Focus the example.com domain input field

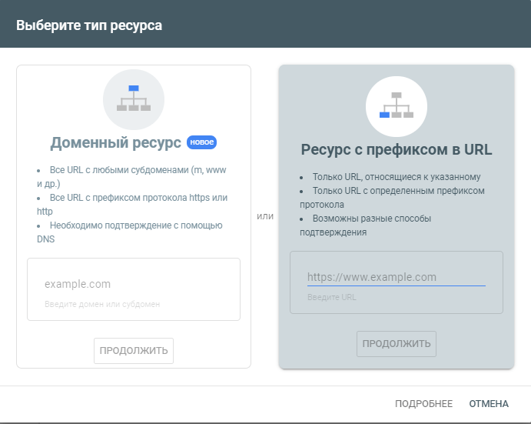[133, 284]
